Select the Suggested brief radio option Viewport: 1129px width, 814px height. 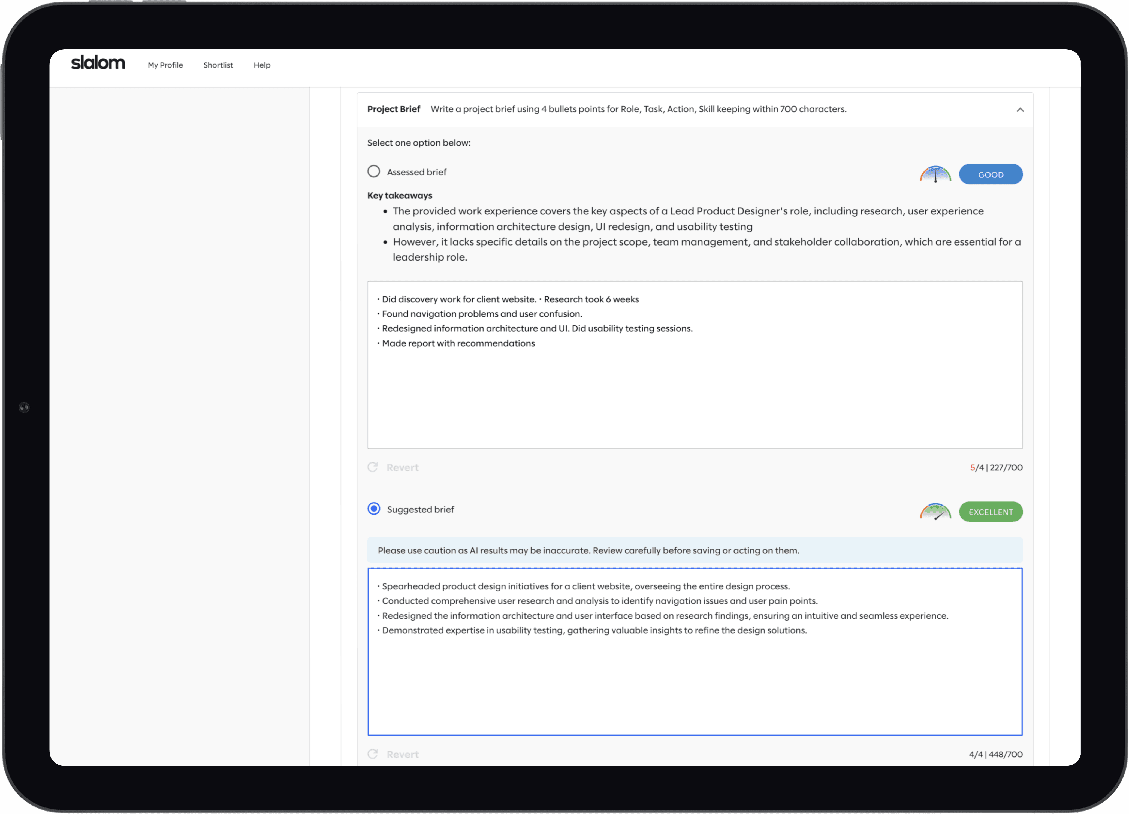[374, 509]
